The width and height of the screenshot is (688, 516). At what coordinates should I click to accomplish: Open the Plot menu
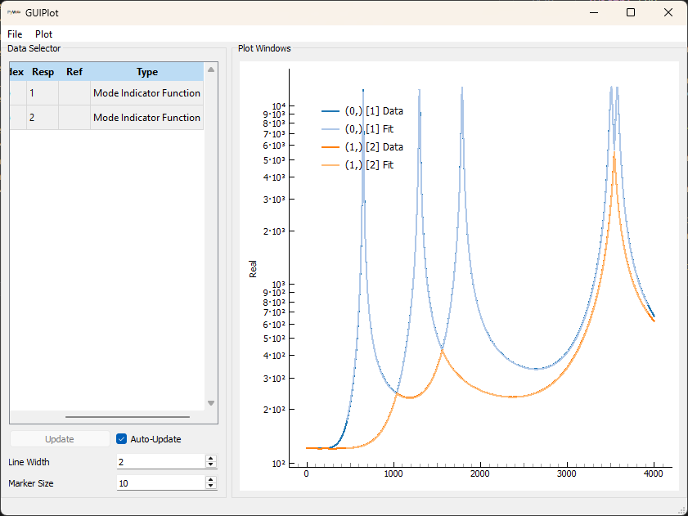pos(43,34)
